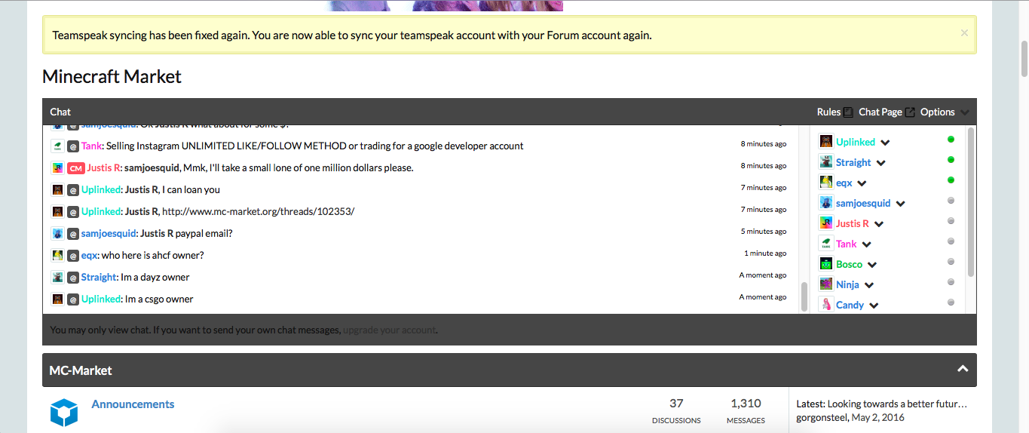Dismiss the Teamspeak syncing notice
The height and width of the screenshot is (433, 1029).
[964, 32]
